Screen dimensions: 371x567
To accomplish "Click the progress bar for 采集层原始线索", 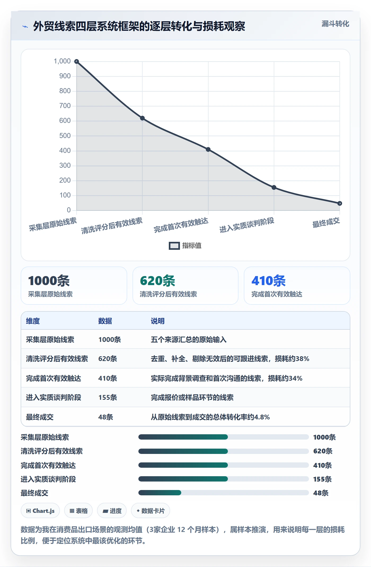I will [x=223, y=437].
